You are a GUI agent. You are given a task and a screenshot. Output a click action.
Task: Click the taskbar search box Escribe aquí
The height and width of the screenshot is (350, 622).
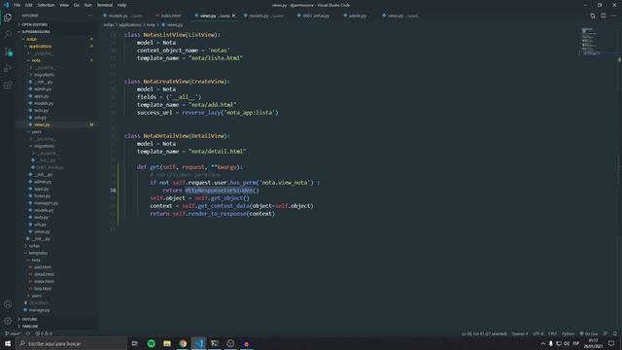tap(71, 343)
